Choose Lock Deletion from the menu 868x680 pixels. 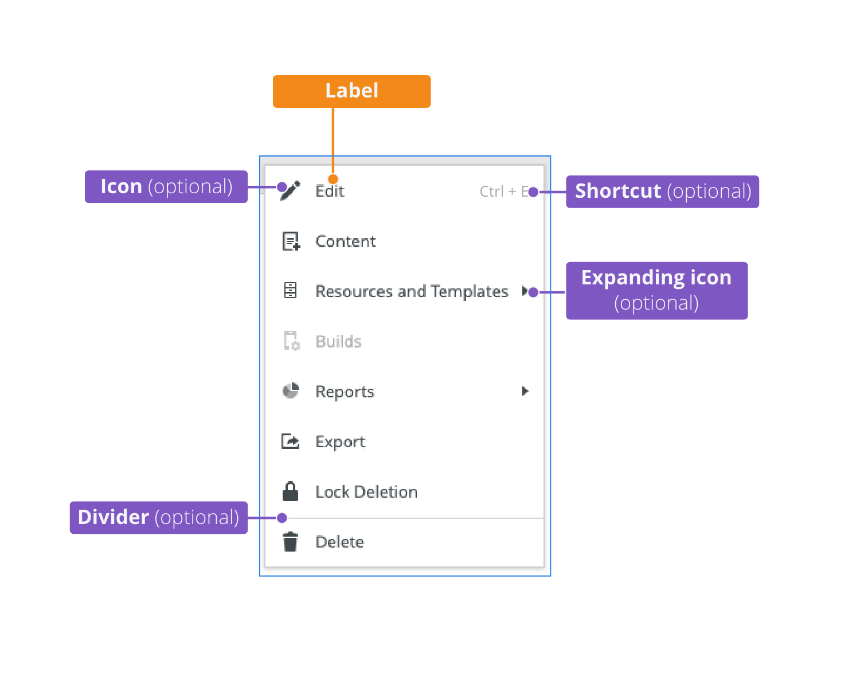point(404,491)
